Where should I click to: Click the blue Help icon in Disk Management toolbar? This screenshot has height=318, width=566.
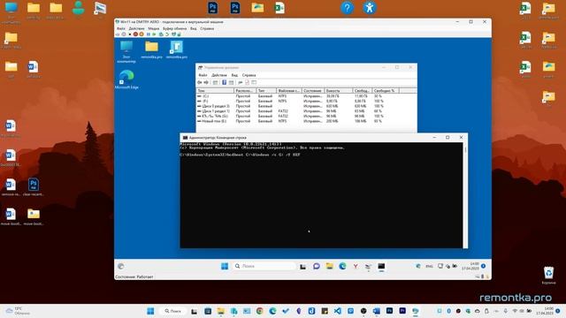pyautogui.click(x=224, y=82)
